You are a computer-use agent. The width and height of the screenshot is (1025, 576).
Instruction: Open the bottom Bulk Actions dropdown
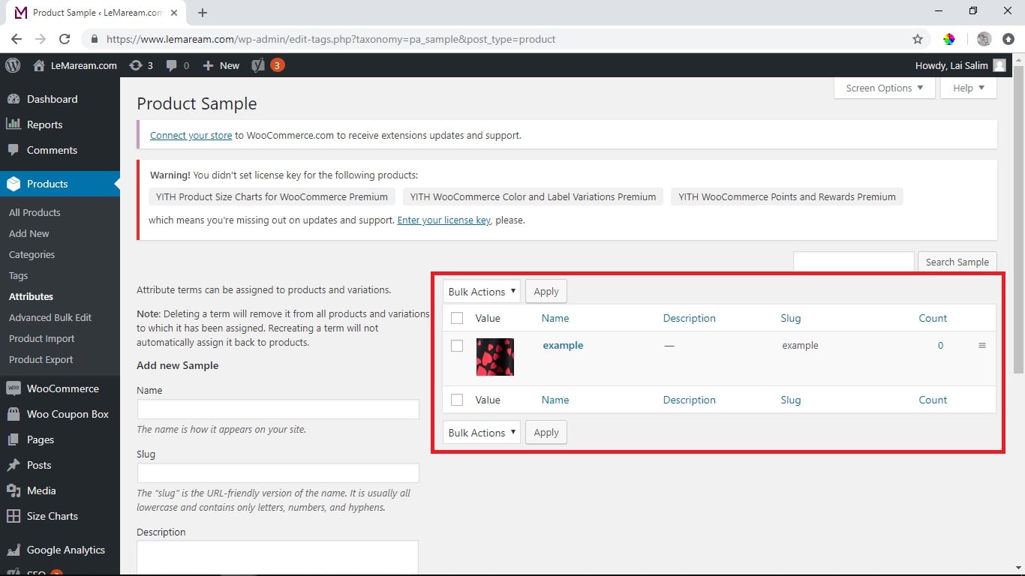click(x=482, y=432)
